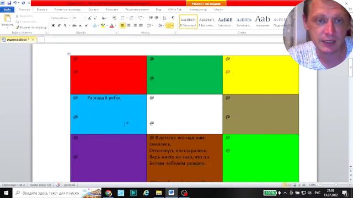This screenshot has width=353, height=198.
Task: Switch to the Макет table tab
Action: (218, 10)
